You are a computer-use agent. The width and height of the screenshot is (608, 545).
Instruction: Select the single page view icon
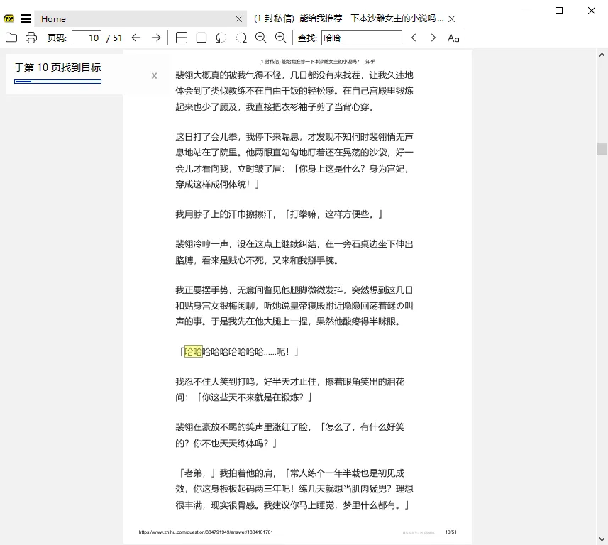(x=201, y=38)
